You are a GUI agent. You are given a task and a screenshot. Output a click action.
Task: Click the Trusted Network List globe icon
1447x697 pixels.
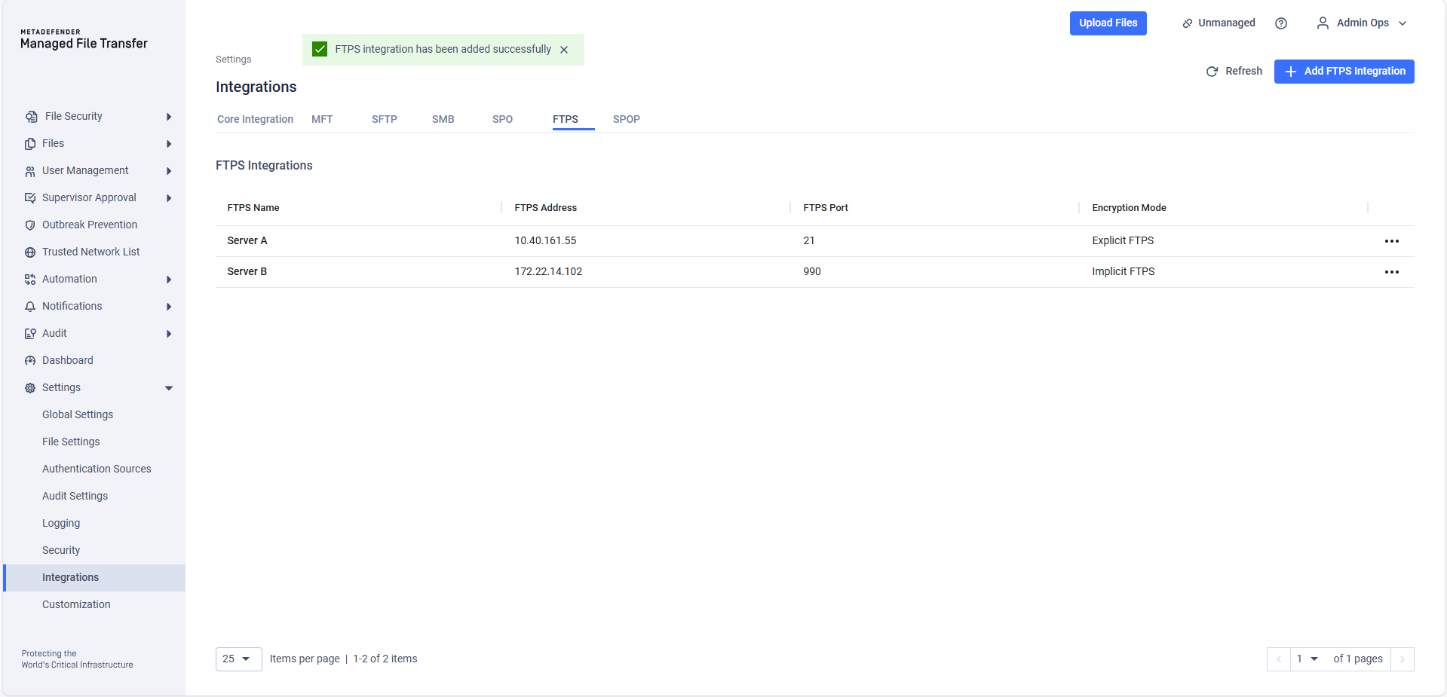[30, 252]
